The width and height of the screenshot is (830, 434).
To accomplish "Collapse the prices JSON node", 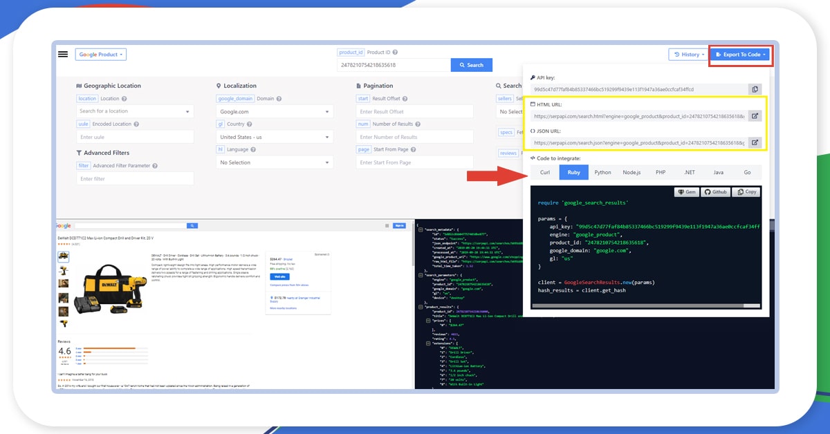I will pos(429,320).
